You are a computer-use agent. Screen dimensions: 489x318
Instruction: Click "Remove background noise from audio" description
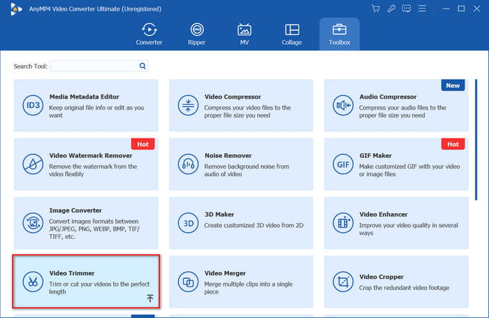247,170
